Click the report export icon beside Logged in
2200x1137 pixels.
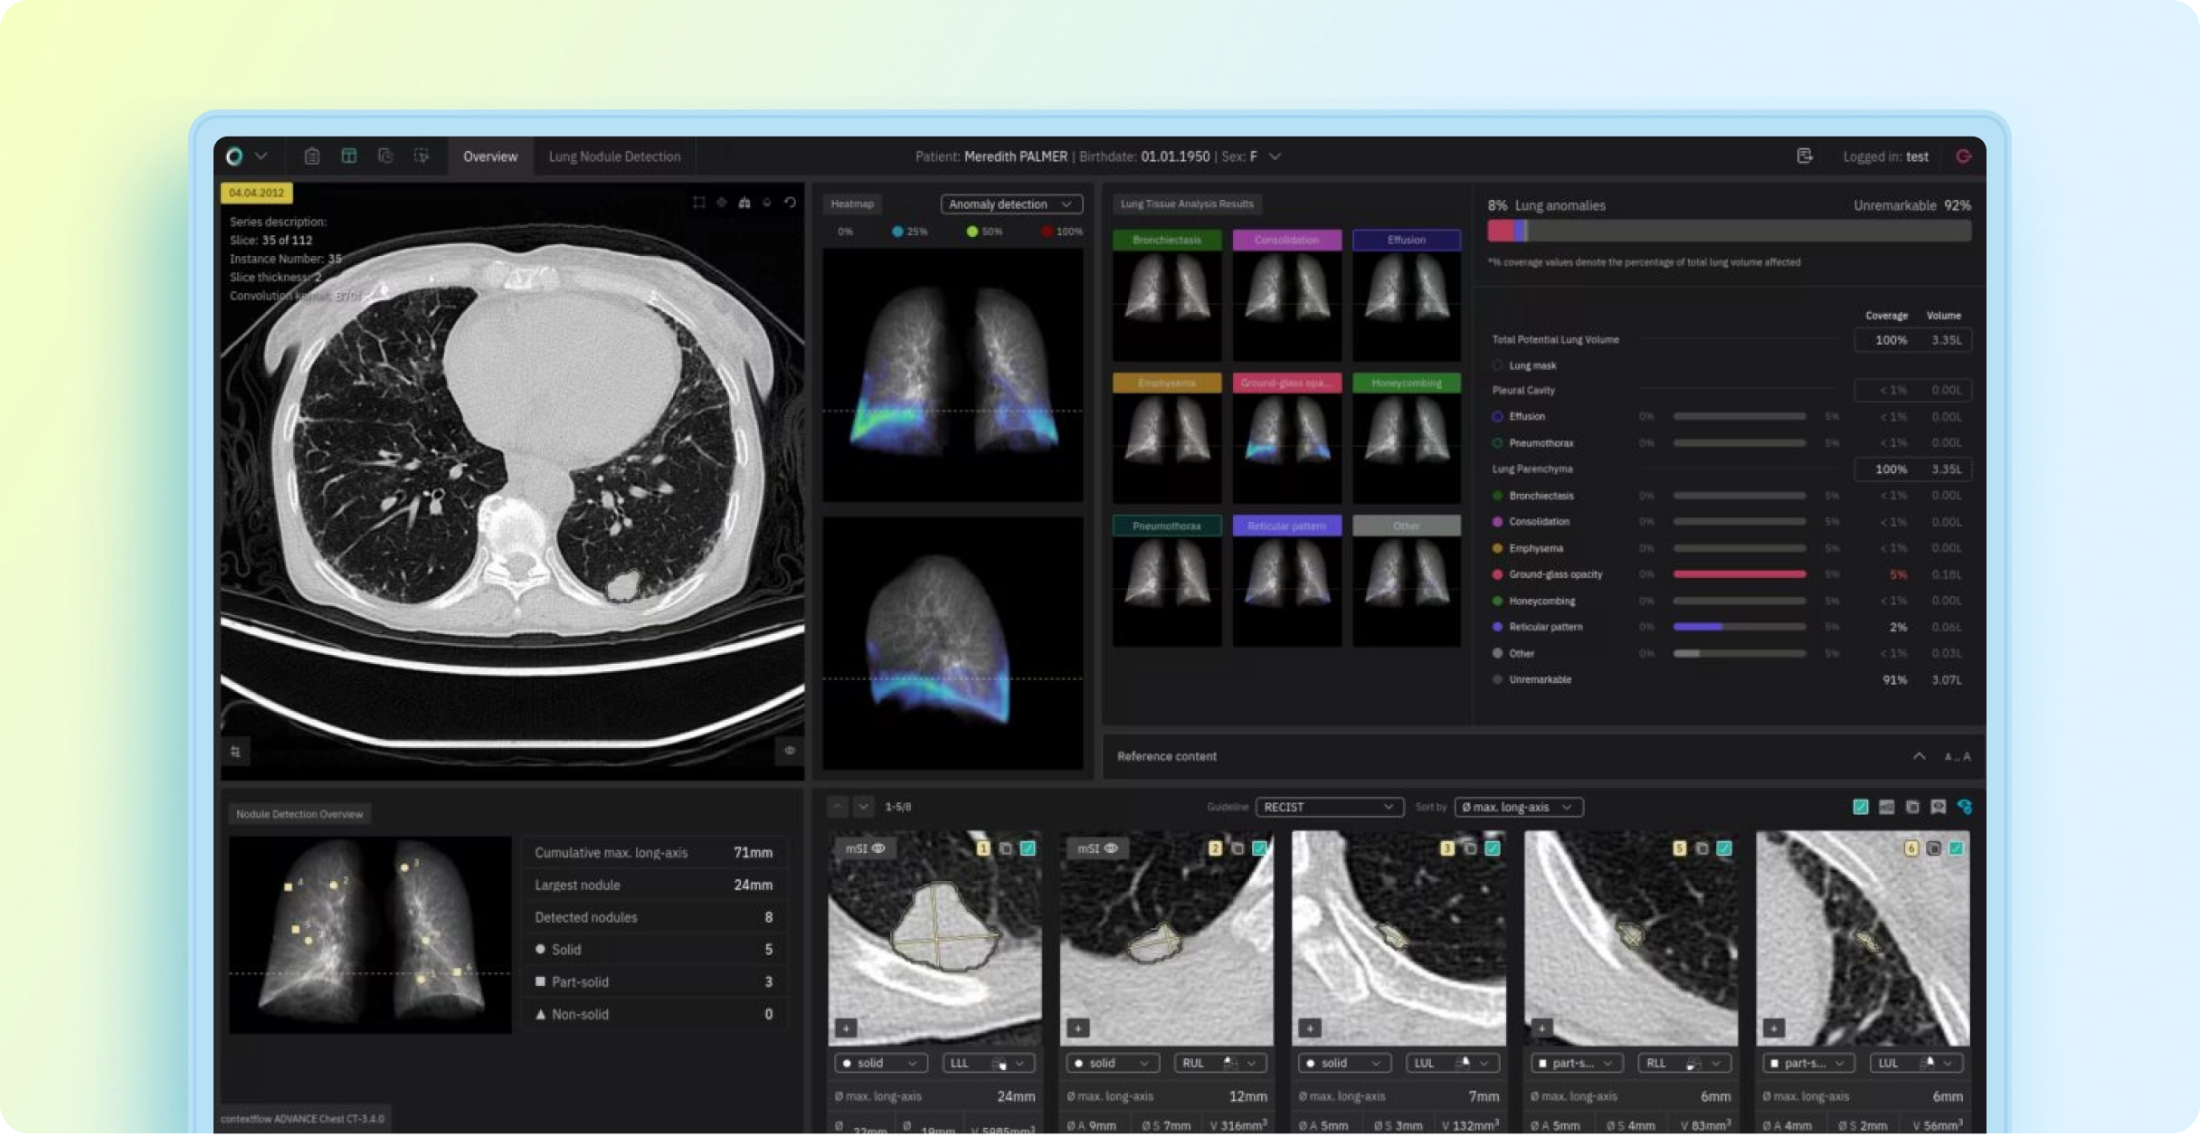pyautogui.click(x=1805, y=156)
